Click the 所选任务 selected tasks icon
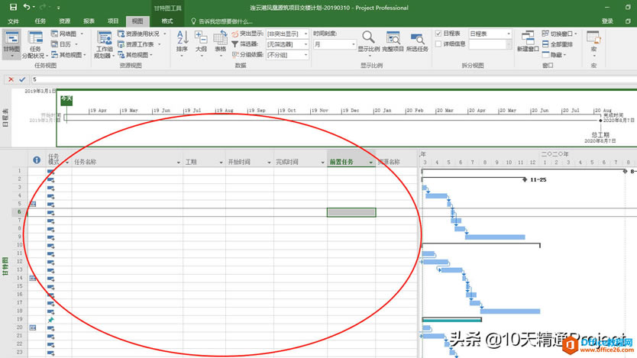 pos(417,39)
